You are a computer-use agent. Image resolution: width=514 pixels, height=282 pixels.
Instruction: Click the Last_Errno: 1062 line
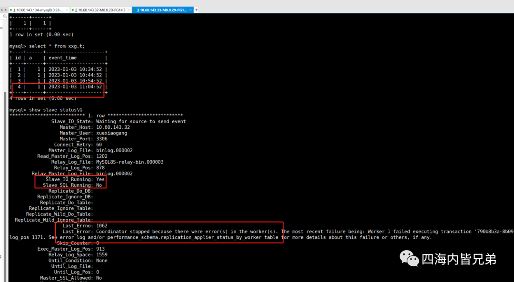[x=85, y=226]
